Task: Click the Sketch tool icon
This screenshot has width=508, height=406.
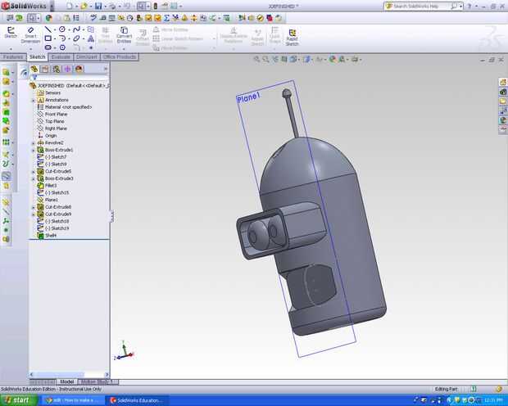Action: click(x=11, y=33)
